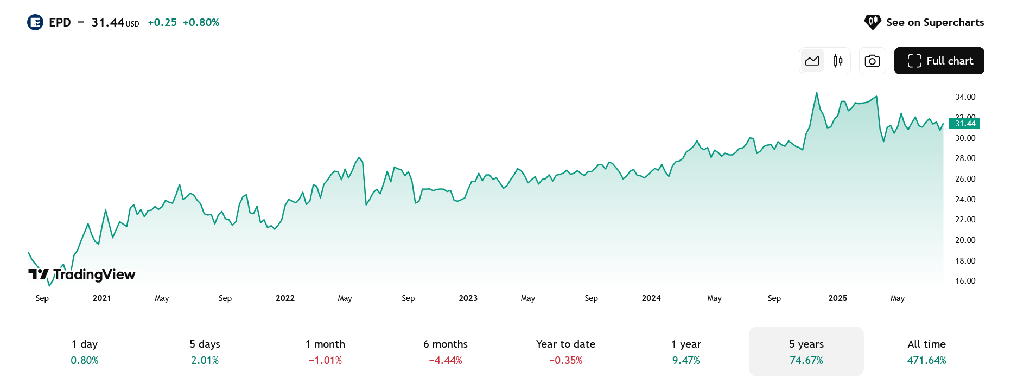The image size is (1011, 384).
Task: Select the 1 day range
Action: click(85, 351)
